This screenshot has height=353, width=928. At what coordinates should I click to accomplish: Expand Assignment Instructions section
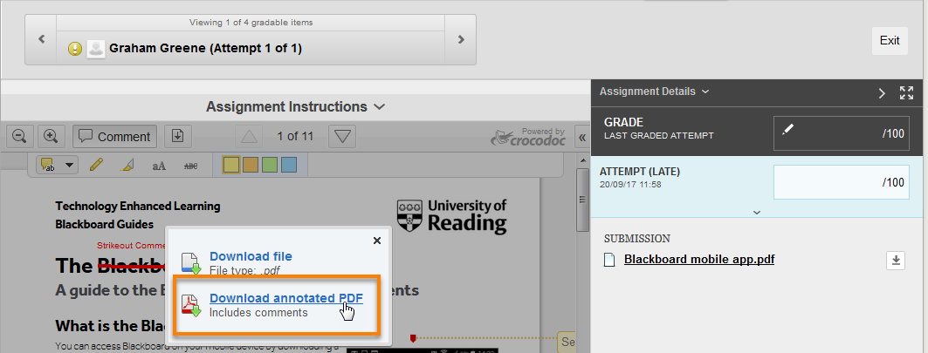tap(295, 107)
